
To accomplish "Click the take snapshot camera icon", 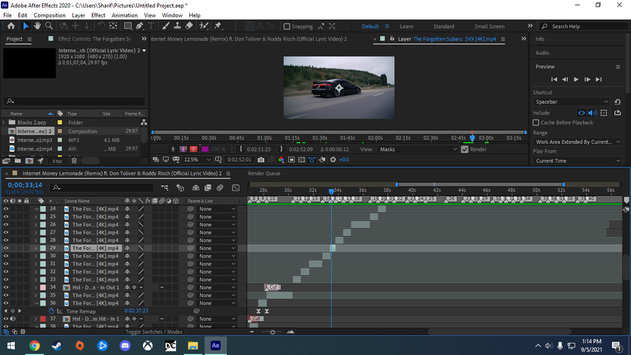I will coord(261,160).
